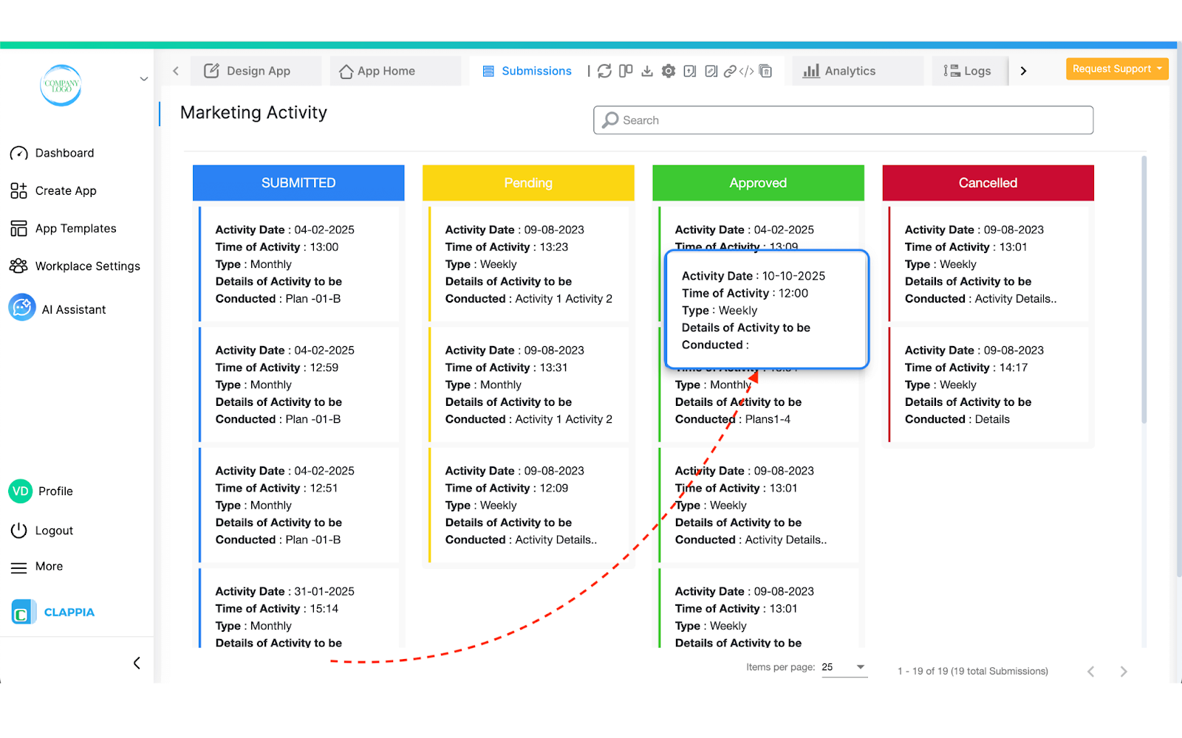Click the download submissions icon
The image size is (1182, 738).
(x=647, y=71)
